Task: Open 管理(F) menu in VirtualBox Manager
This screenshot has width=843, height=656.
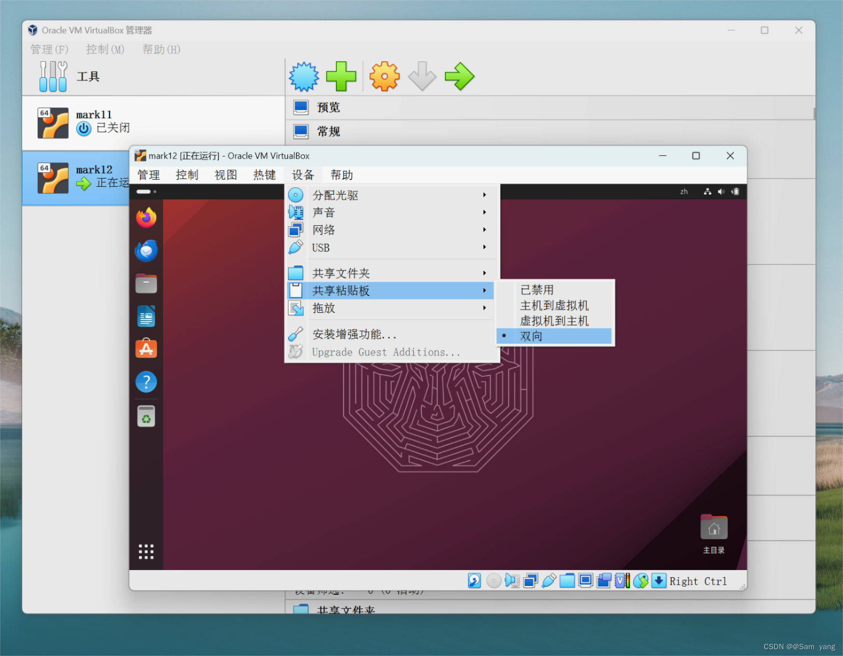Action: [x=50, y=49]
